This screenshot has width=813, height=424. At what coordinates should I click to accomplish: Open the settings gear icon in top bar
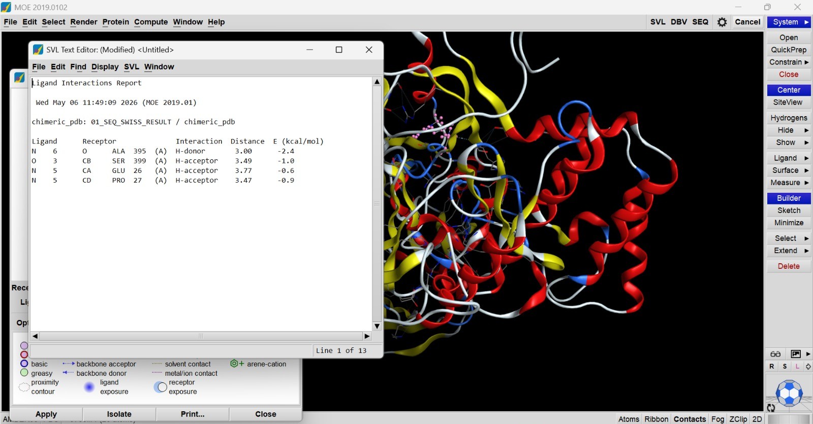click(x=722, y=22)
